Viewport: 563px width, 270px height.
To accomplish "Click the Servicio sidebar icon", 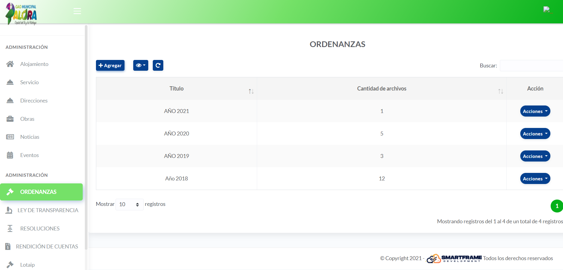I will (x=10, y=82).
